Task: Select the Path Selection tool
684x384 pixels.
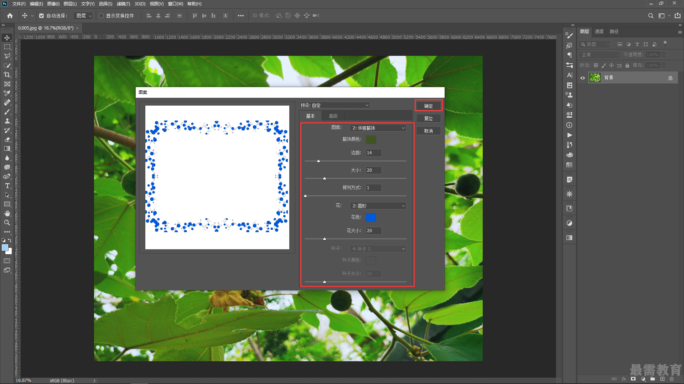Action: (7, 195)
